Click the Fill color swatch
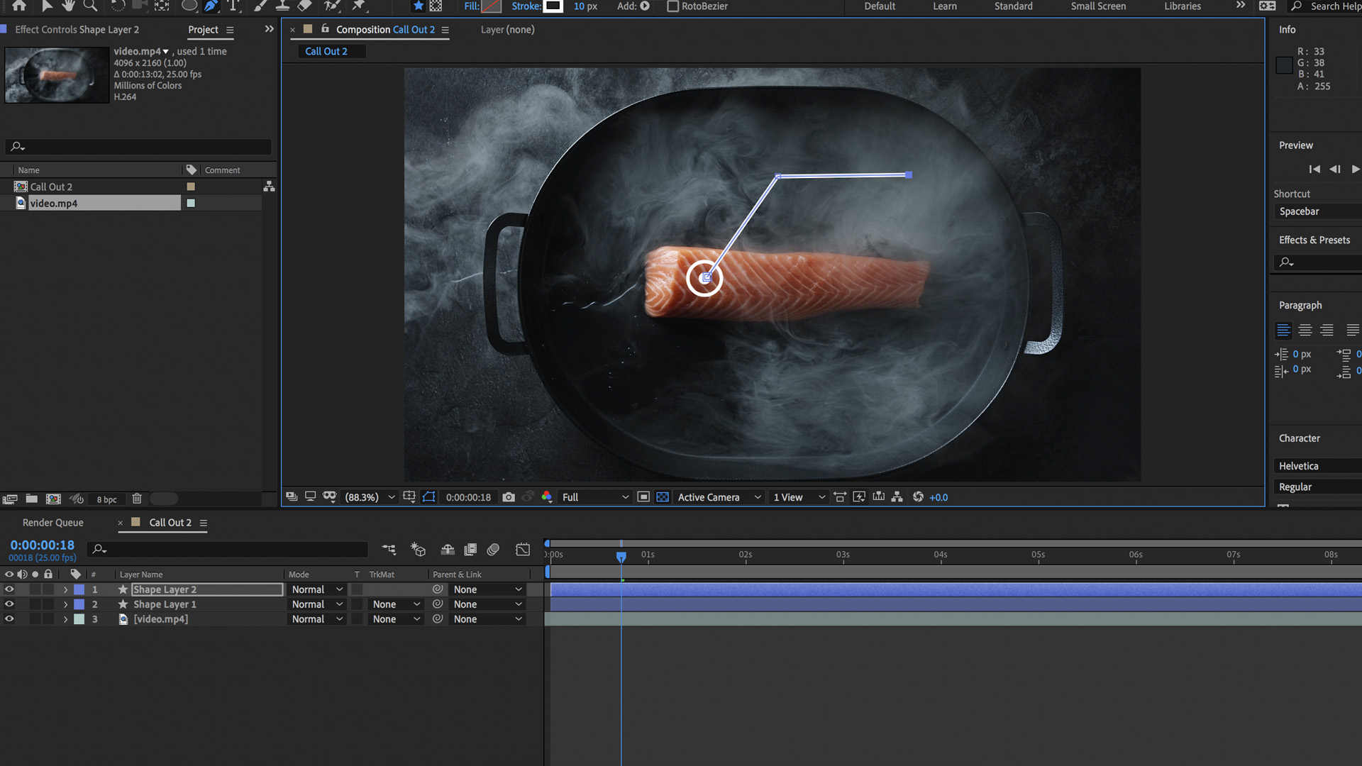The height and width of the screenshot is (766, 1362). (x=492, y=6)
